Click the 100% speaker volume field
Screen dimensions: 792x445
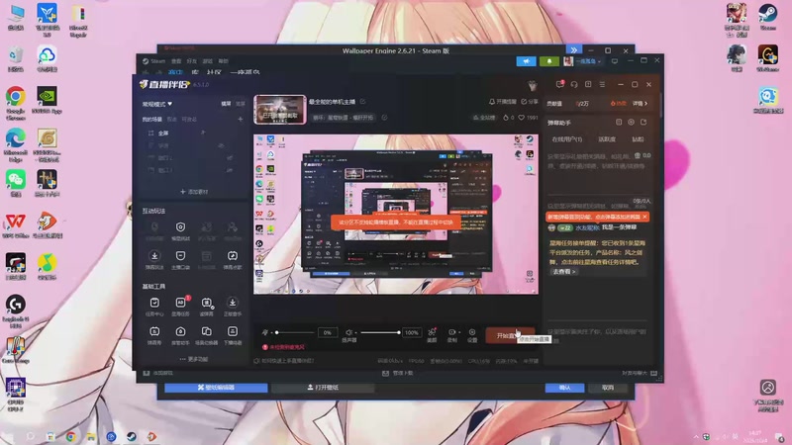pos(412,332)
